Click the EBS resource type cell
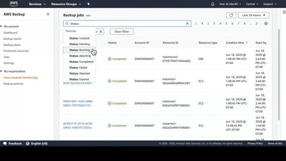Image resolution: width=286 pixels, height=161 pixels. click(x=201, y=59)
